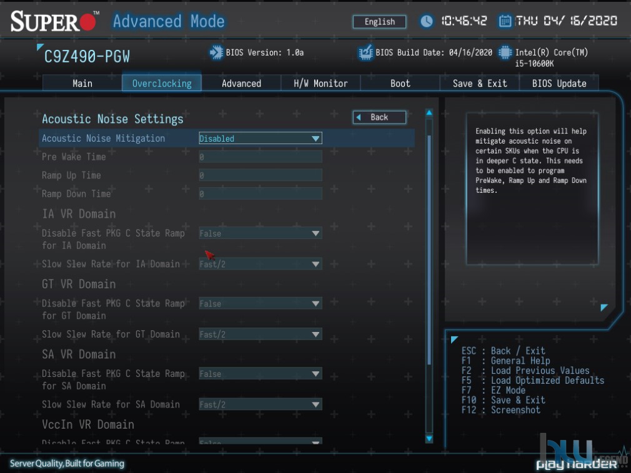Change the language using English button
This screenshot has height=473, width=631.
(379, 22)
